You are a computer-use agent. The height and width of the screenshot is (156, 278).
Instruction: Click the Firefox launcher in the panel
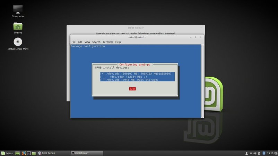click(x=24, y=153)
